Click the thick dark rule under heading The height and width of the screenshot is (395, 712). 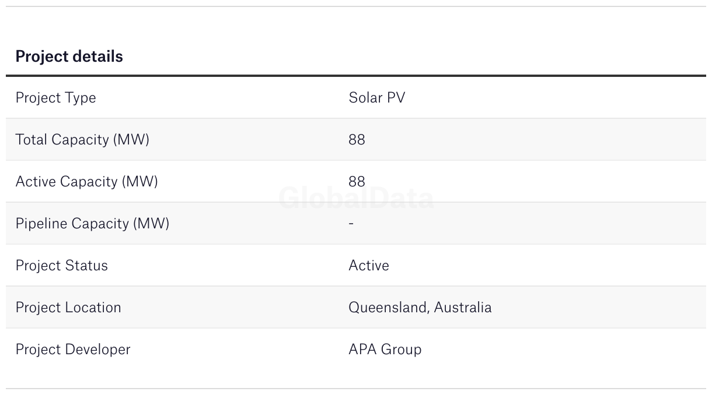click(356, 76)
